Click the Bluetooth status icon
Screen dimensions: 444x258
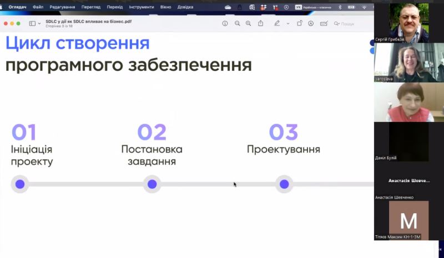point(340,7)
